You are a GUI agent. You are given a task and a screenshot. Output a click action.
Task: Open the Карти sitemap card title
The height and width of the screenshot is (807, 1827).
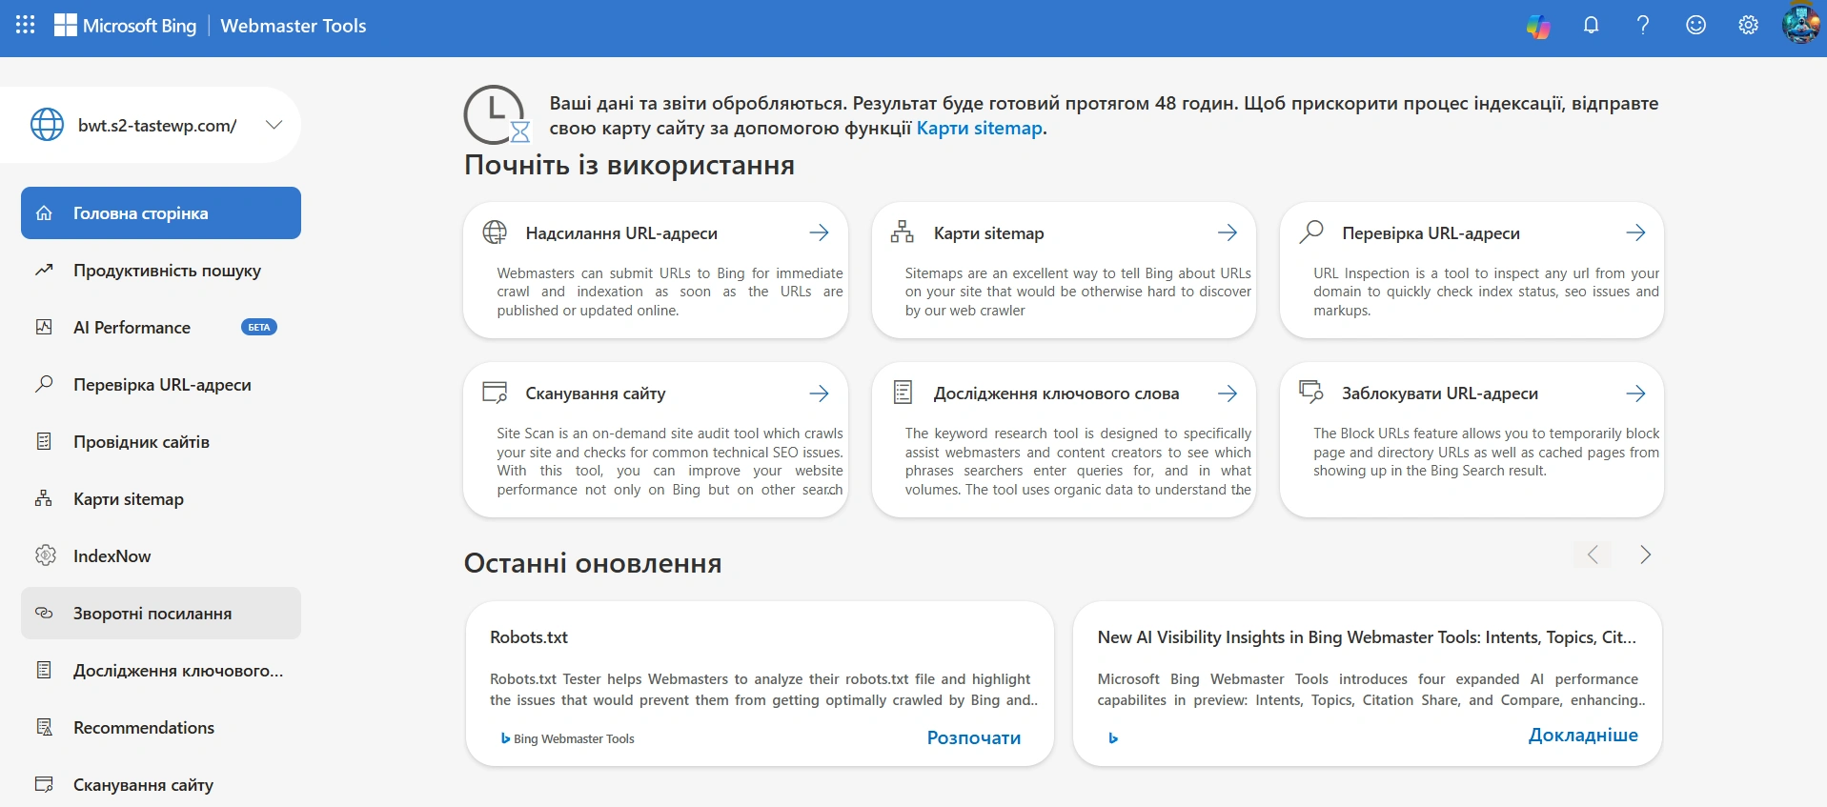click(988, 233)
